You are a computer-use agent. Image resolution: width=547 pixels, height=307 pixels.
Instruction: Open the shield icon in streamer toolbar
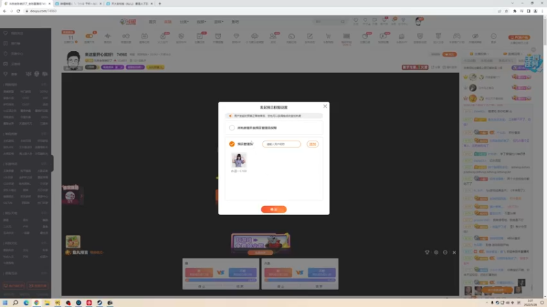[x=420, y=36]
